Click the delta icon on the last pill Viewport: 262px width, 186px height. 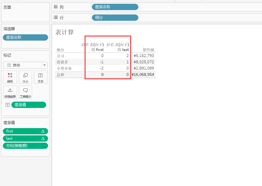(x=43, y=138)
